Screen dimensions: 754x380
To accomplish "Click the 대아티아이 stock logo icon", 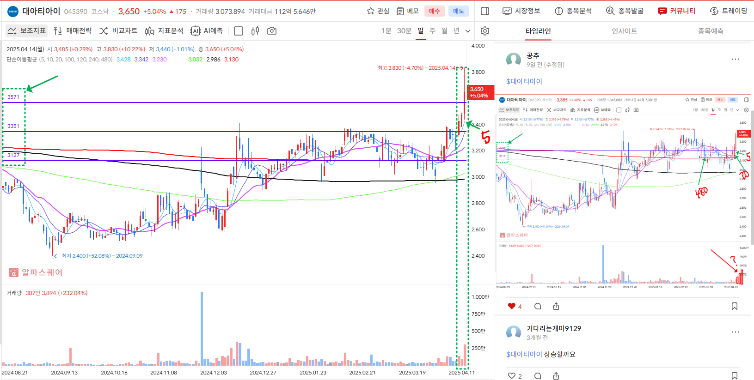I will pos(13,11).
